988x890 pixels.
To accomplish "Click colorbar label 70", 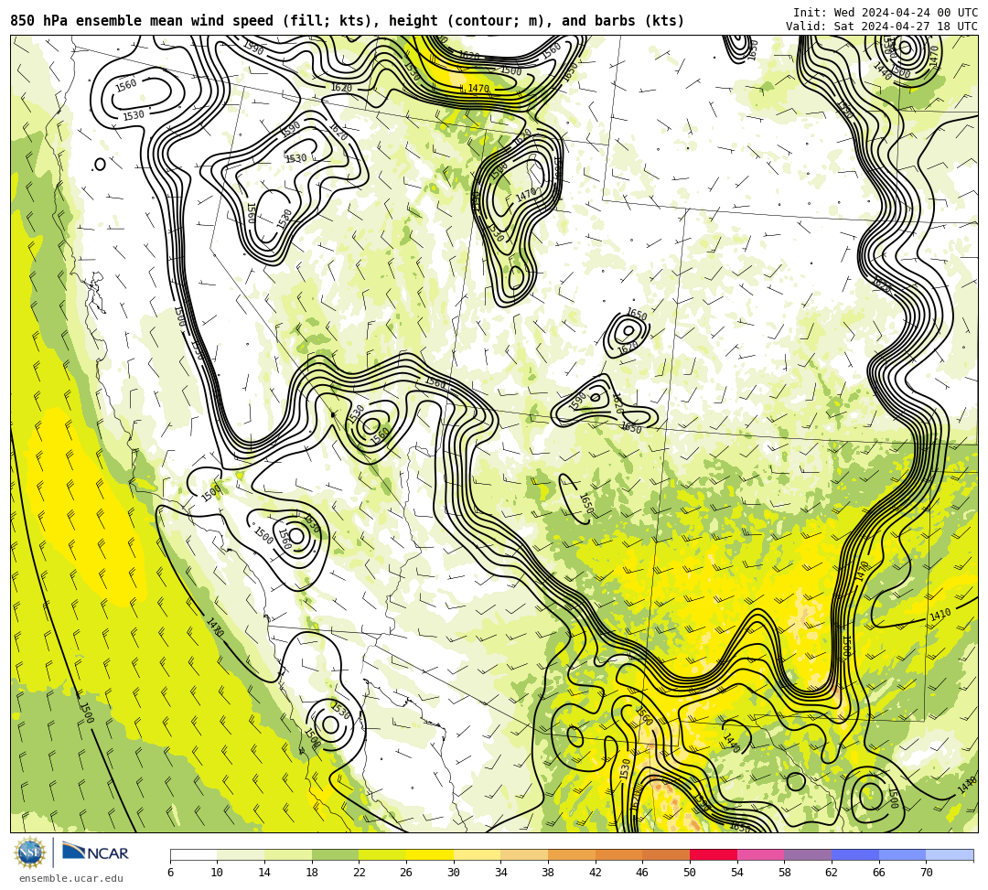I will click(926, 873).
